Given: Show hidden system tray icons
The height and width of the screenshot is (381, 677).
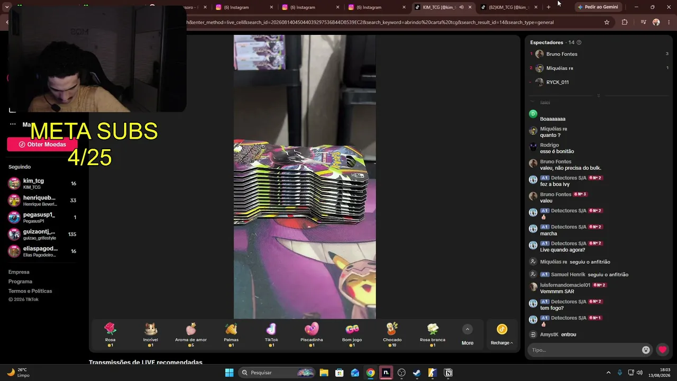Looking at the screenshot, I should [x=608, y=373].
